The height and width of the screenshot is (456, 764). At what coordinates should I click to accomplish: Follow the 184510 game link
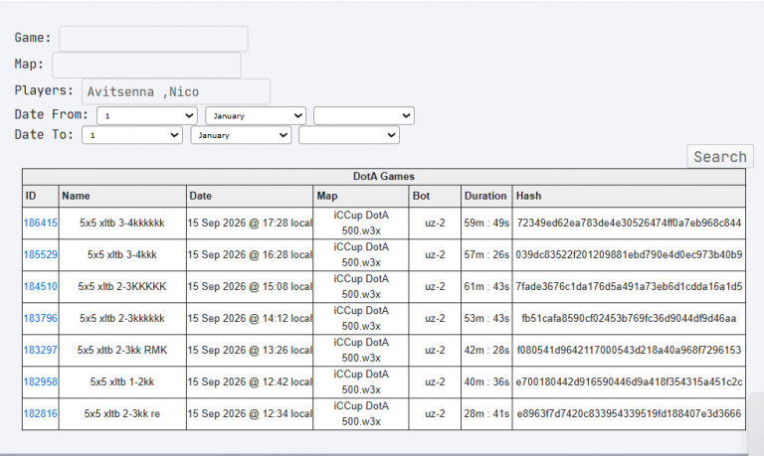(x=41, y=287)
